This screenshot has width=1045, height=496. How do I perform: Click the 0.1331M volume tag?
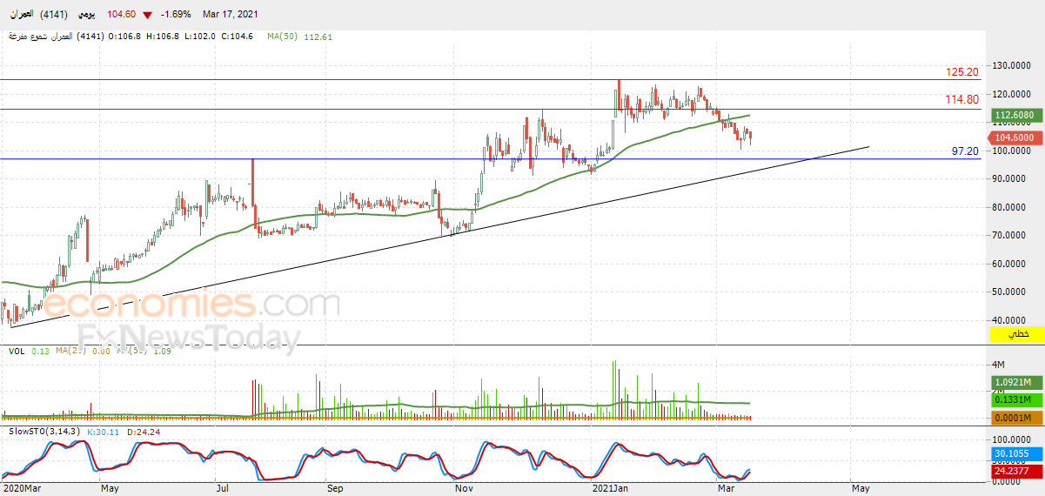pos(1016,399)
